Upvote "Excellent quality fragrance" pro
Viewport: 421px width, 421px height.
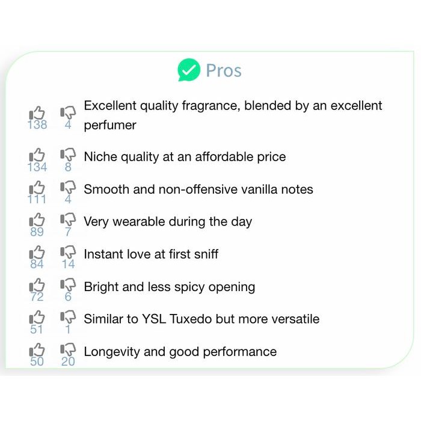click(37, 113)
